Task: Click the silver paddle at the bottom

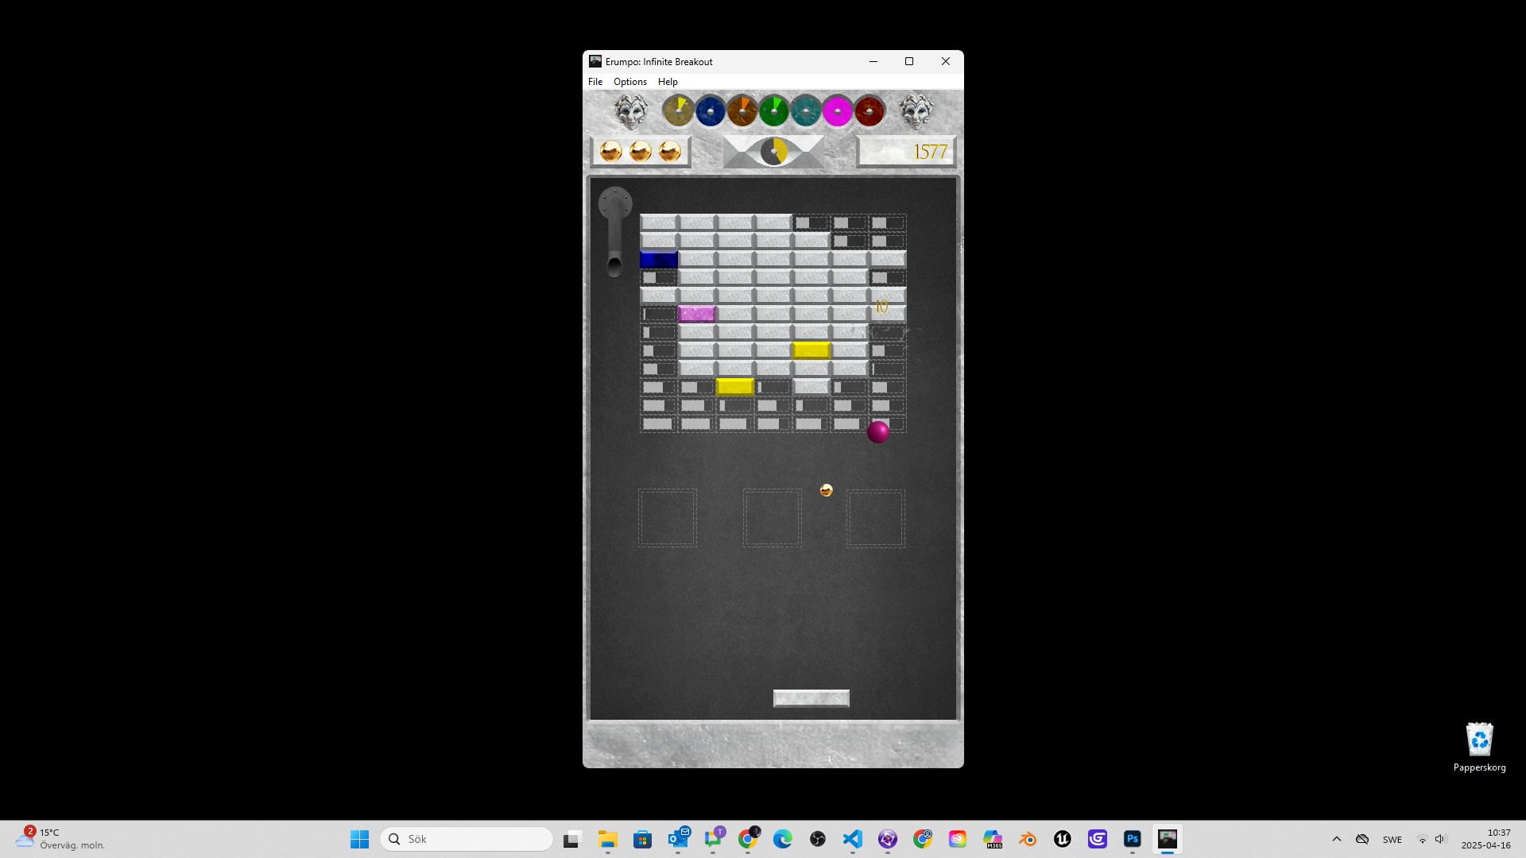Action: click(811, 698)
